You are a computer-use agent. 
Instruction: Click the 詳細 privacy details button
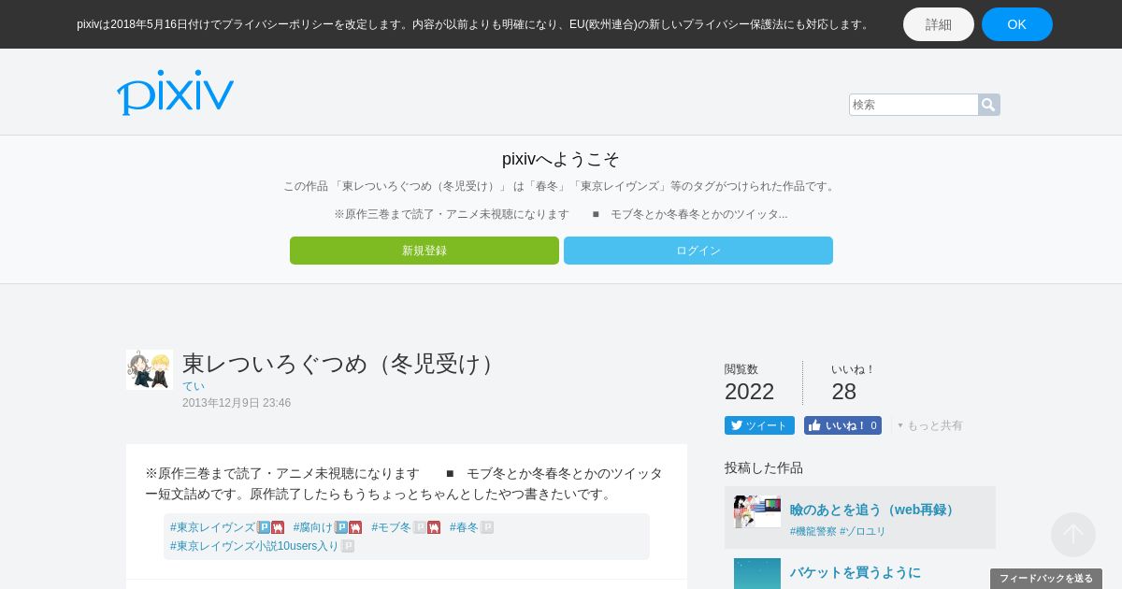point(939,24)
